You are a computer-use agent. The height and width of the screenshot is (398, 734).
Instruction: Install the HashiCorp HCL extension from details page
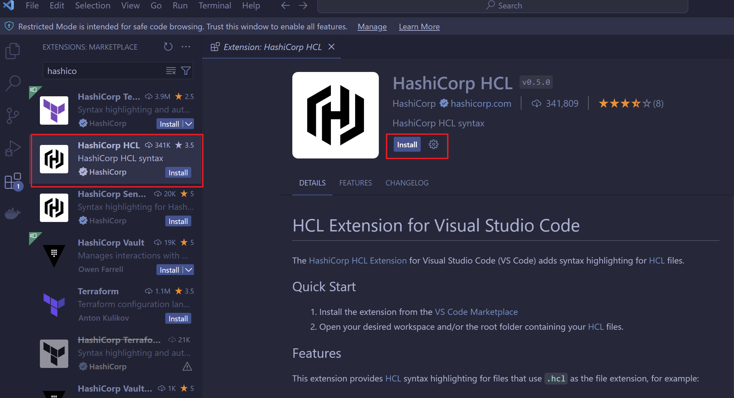pos(407,145)
